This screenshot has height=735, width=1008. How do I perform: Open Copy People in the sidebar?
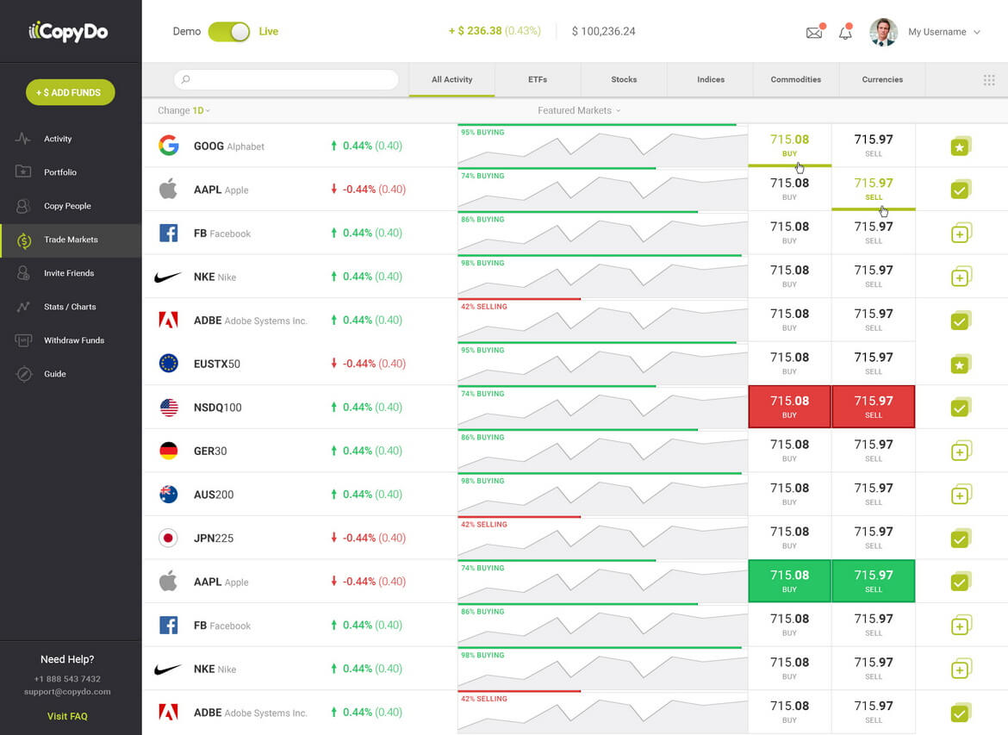pyautogui.click(x=71, y=206)
